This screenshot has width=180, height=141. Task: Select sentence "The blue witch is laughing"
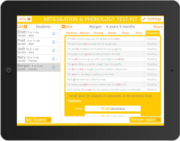[105, 69]
